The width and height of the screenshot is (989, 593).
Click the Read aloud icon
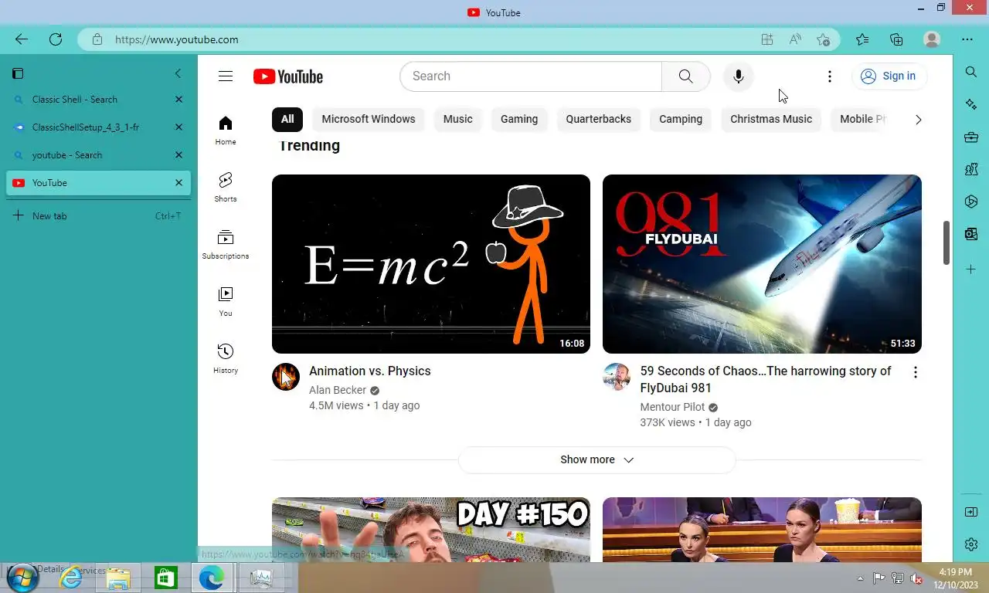795,39
